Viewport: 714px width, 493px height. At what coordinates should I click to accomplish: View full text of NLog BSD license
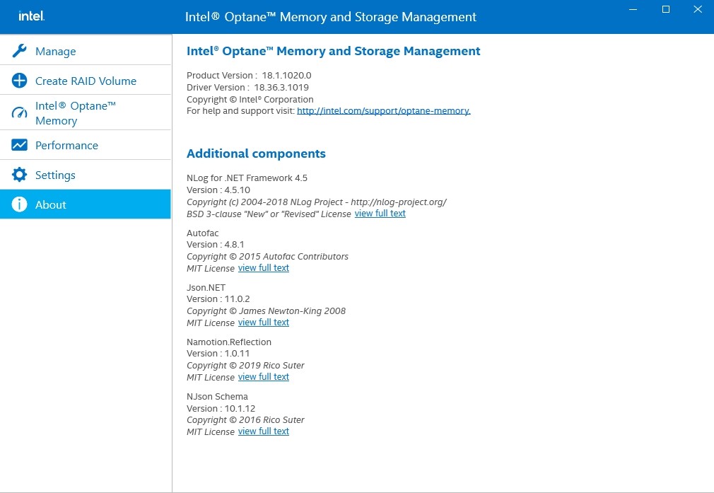pyautogui.click(x=380, y=213)
